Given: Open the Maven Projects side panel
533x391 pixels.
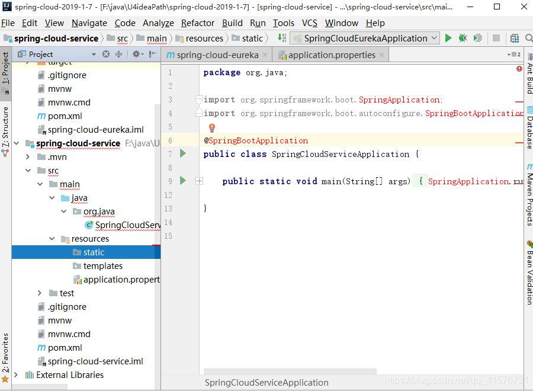Looking at the screenshot, I should (x=529, y=195).
